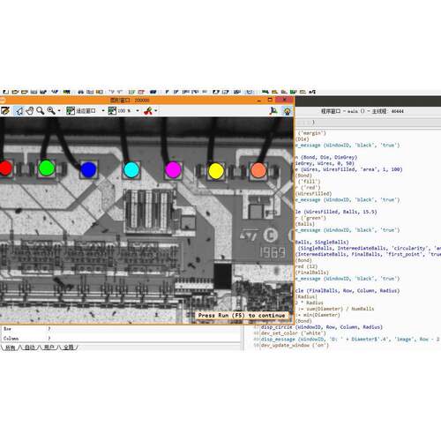Click the clear graphics window eraser icon

coord(5,111)
